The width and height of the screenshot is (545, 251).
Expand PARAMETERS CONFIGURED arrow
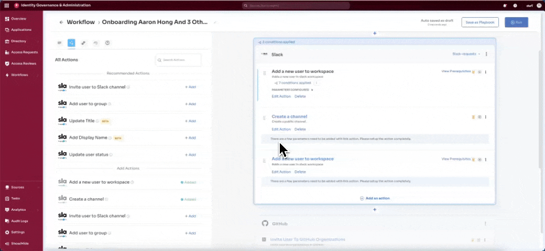(312, 90)
